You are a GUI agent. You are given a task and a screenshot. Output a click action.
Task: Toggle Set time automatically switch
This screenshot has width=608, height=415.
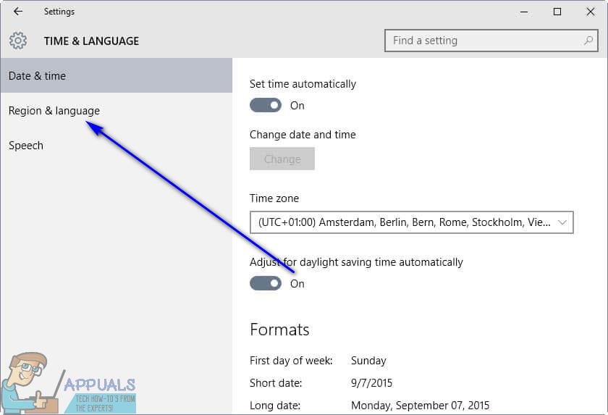coord(266,105)
